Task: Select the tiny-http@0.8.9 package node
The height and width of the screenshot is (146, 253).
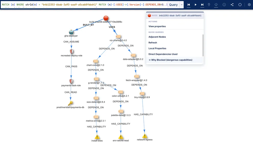Action: (x=142, y=94)
